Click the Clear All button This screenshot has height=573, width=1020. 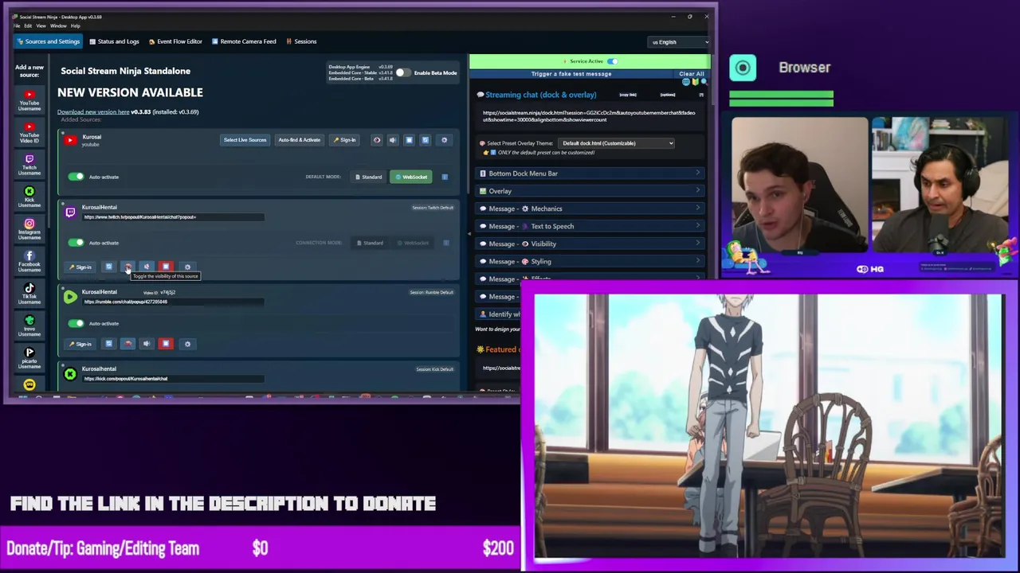(692, 74)
